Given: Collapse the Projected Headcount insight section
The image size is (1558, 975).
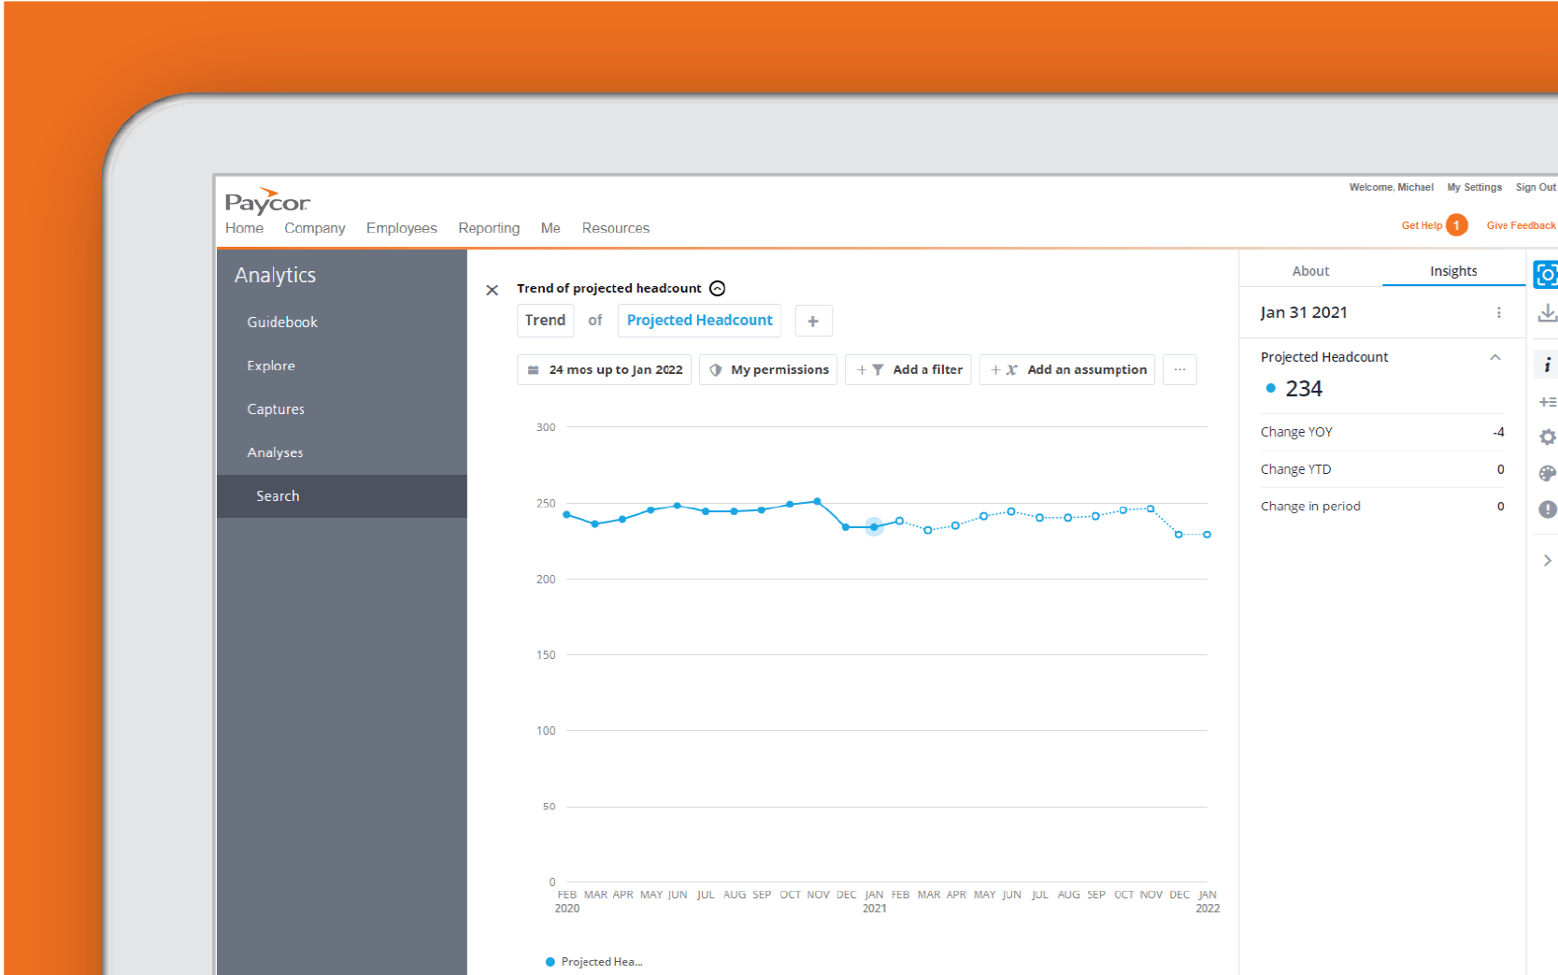Looking at the screenshot, I should (x=1494, y=357).
